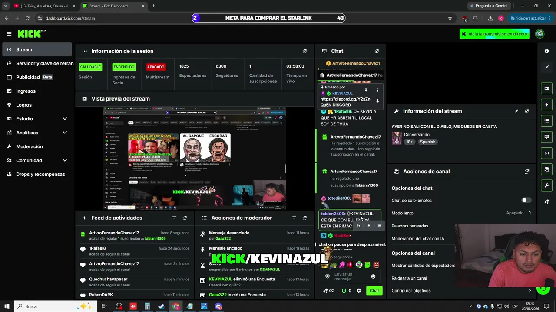Pop out the Feed de actividades panel
The width and height of the screenshot is (556, 312).
click(185, 218)
